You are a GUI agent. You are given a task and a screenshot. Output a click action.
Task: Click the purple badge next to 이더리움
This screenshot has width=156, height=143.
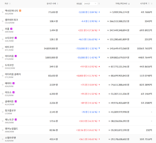click(x=16, y=56)
